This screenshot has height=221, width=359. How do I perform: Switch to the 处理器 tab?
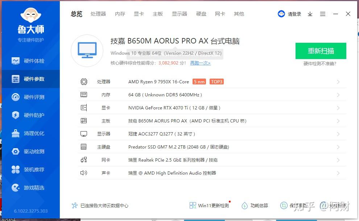(98, 14)
